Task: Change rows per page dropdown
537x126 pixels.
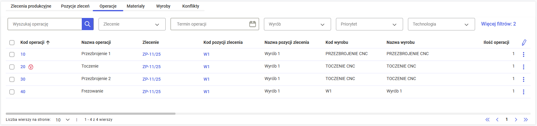Action: [63, 120]
